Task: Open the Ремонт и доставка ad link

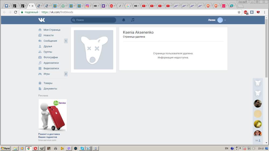Action: coord(49,135)
